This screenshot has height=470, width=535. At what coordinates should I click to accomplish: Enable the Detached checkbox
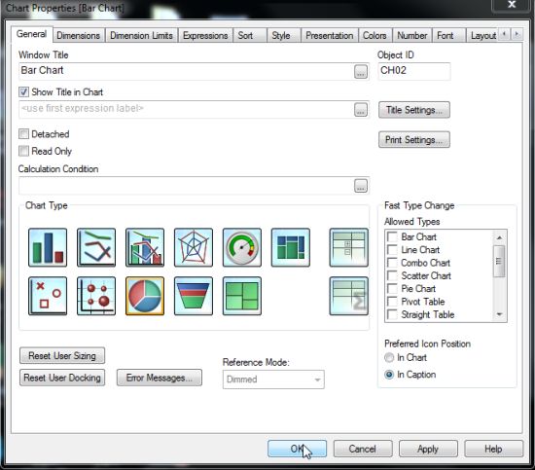pyautogui.click(x=23, y=133)
